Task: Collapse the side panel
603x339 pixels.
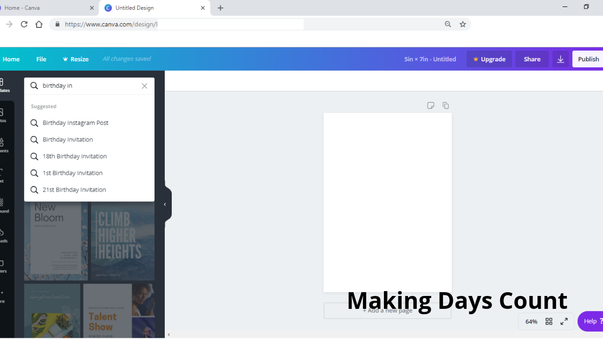Action: (165, 204)
